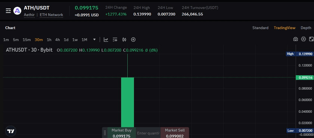The image size is (314, 138).
Task: Click the 0.120000 price axis label
Action: (305, 65)
